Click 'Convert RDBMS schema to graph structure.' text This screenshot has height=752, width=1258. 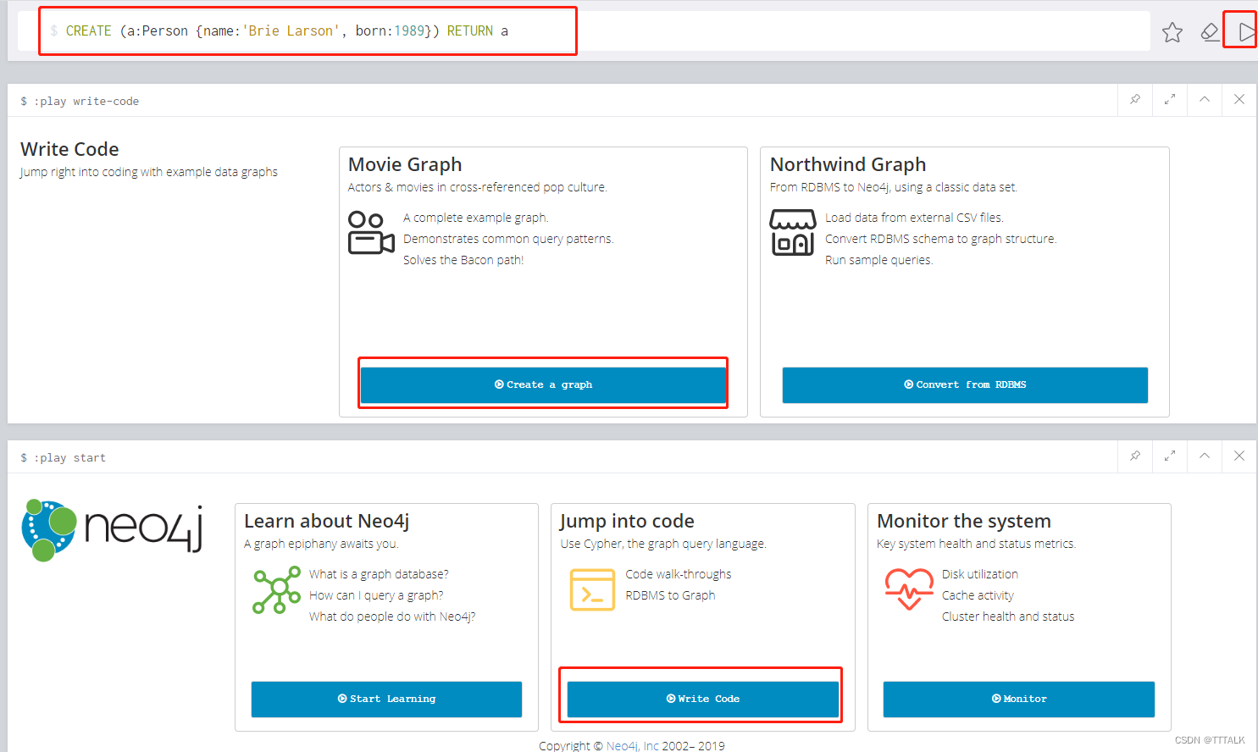point(941,239)
